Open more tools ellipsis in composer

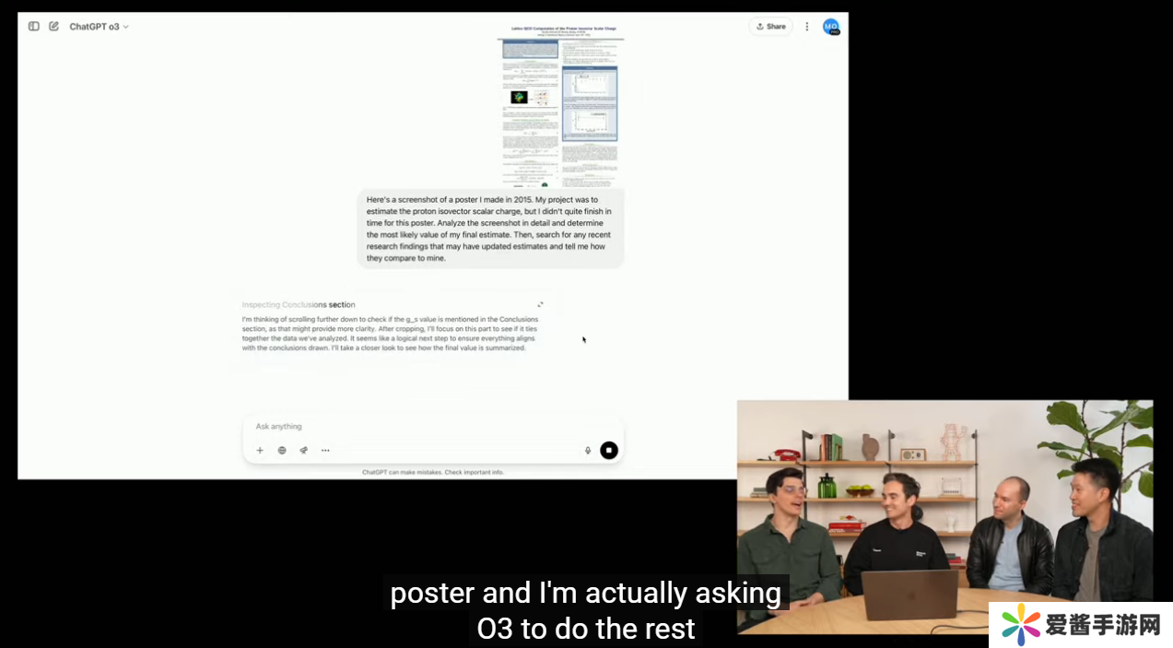(325, 451)
